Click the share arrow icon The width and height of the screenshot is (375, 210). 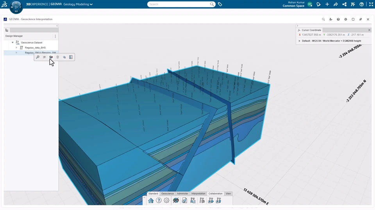coord(336,4)
